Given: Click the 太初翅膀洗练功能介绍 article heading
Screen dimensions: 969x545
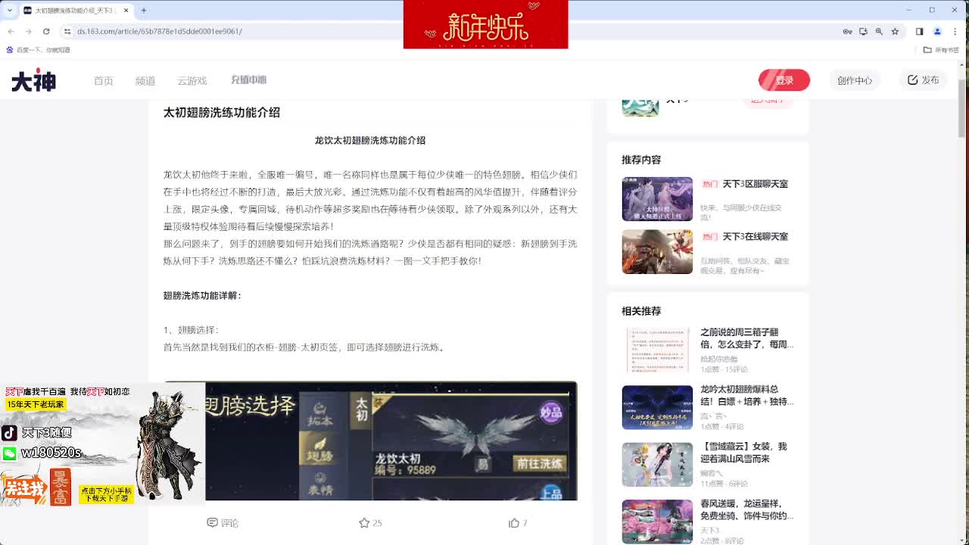Looking at the screenshot, I should [x=222, y=112].
